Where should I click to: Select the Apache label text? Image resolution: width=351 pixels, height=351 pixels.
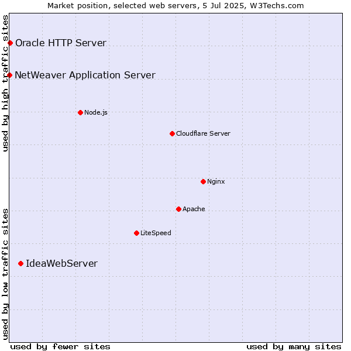point(194,209)
